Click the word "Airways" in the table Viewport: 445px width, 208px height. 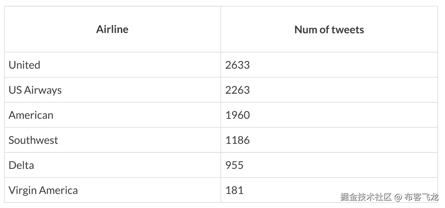click(43, 90)
